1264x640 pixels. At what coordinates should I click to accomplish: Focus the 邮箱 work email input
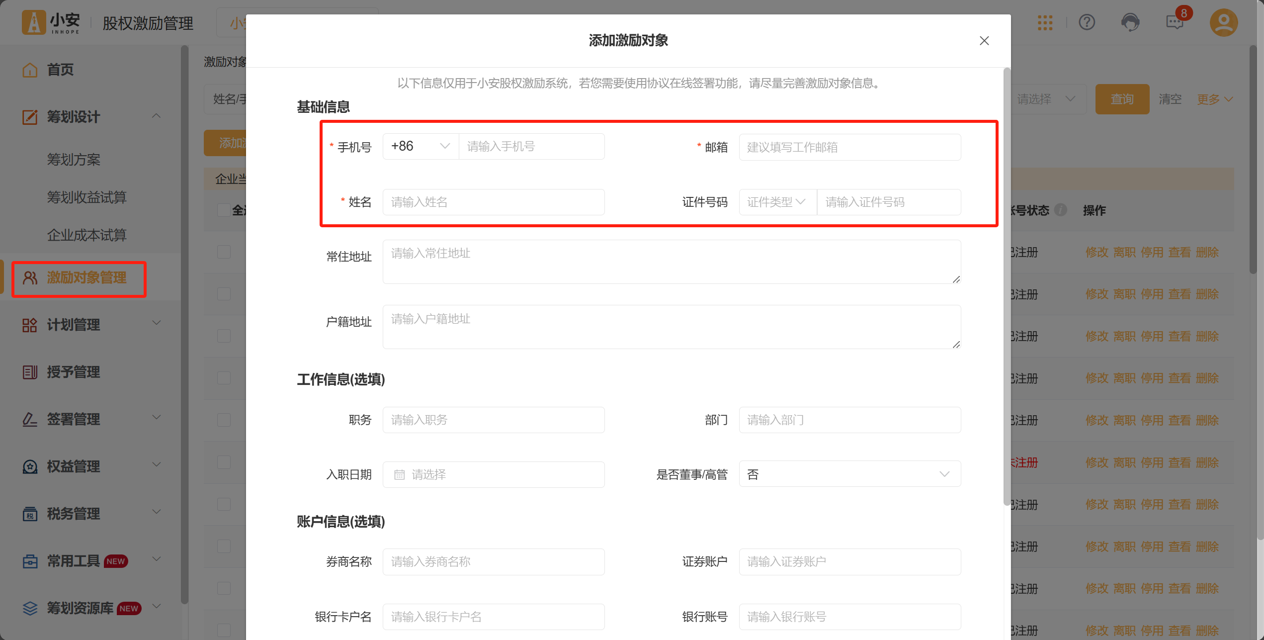(849, 147)
